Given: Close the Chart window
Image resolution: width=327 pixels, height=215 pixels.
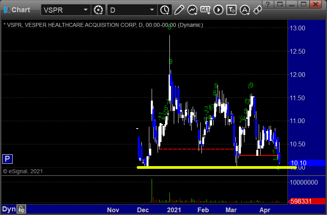Looking at the screenshot, I should (316, 4).
